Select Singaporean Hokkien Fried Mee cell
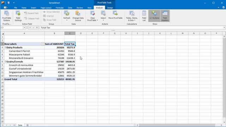226x127 pixels. tap(24, 72)
